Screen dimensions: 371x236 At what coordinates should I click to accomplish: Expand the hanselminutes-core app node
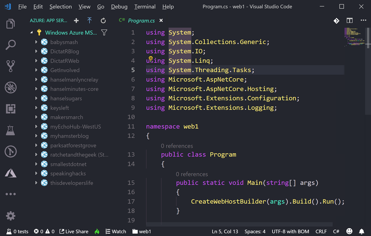[36, 89]
